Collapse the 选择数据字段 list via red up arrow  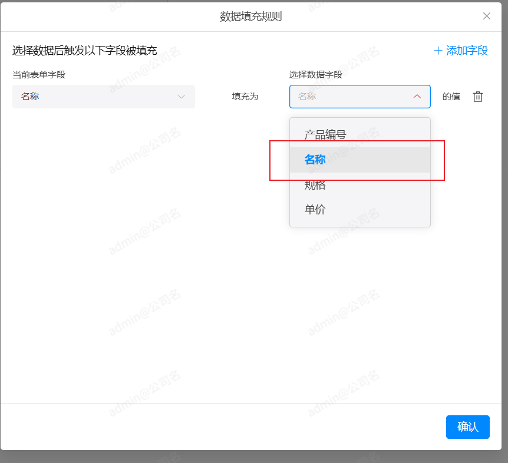417,97
